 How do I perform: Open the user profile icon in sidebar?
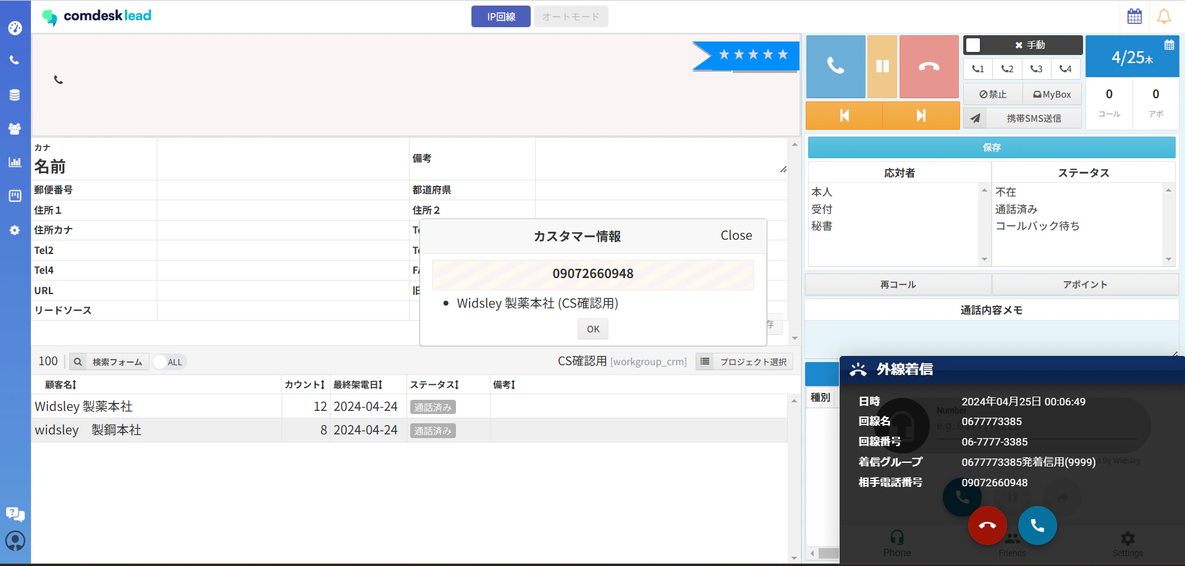[15, 541]
